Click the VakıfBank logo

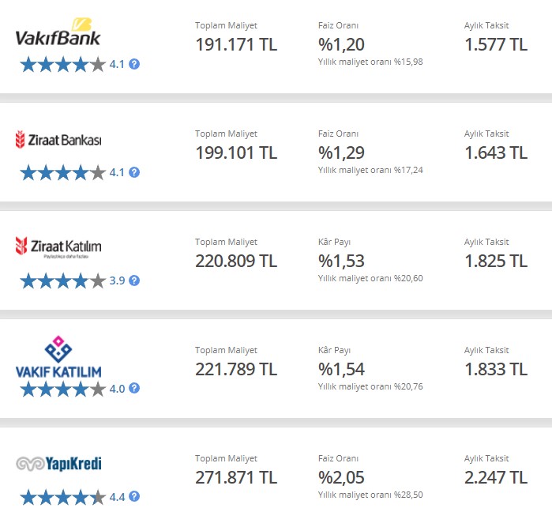58,32
